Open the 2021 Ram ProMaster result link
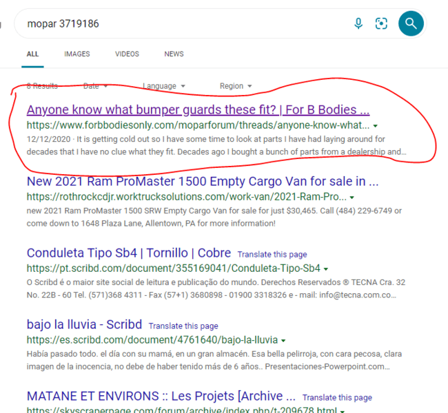Image resolution: width=448 pixels, height=413 pixels. pyautogui.click(x=202, y=182)
